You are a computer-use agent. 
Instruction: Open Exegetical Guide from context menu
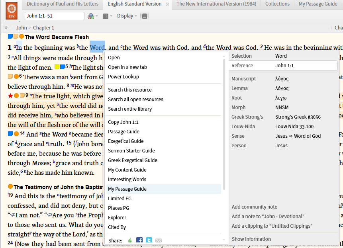[x=164, y=141]
